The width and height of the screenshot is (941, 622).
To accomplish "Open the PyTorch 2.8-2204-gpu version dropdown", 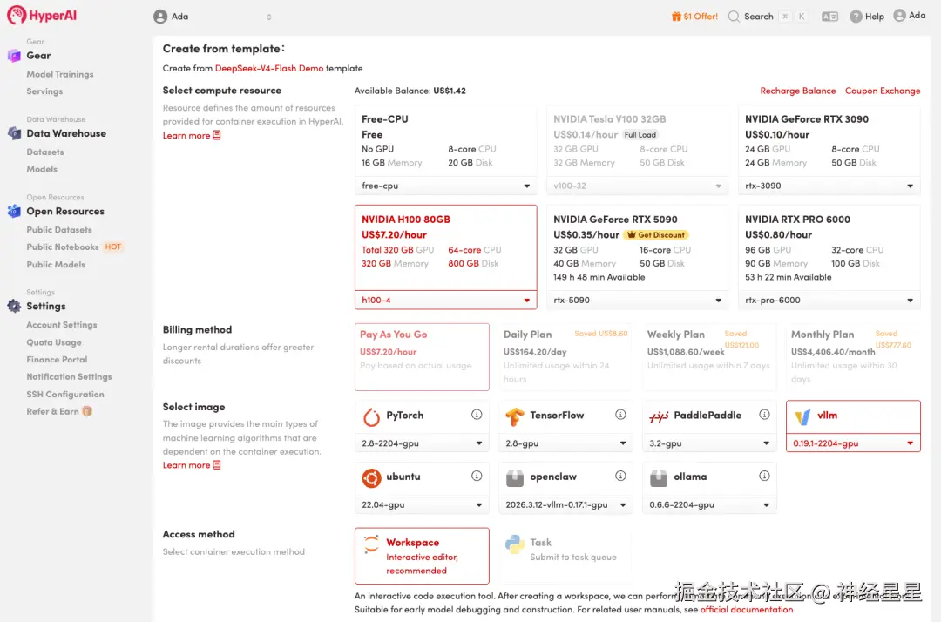I will [x=423, y=443].
